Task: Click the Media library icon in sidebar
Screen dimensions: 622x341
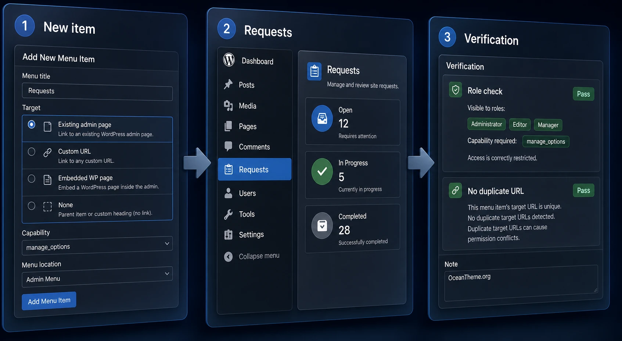Action: click(x=228, y=105)
